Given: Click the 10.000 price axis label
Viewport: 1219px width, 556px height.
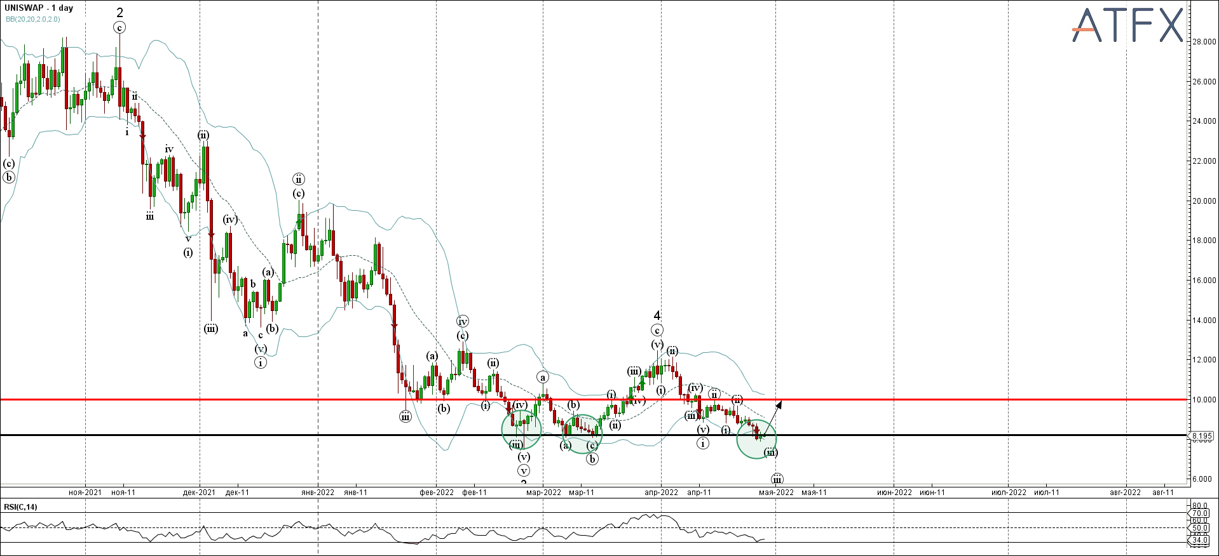Looking at the screenshot, I should click(1204, 400).
